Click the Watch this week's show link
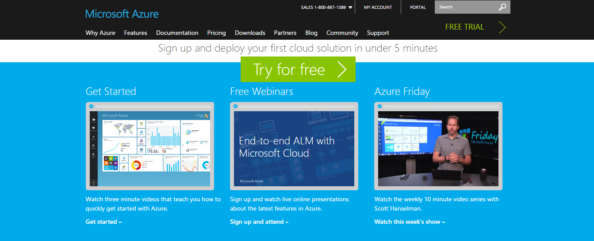The image size is (594, 241). point(410,222)
